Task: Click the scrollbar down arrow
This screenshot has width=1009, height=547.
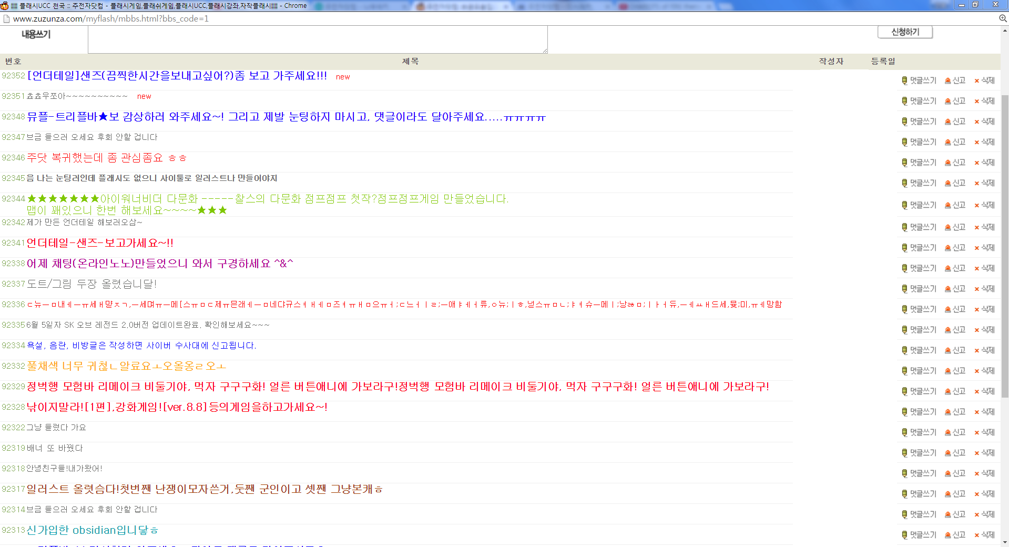Action: 1005,542
